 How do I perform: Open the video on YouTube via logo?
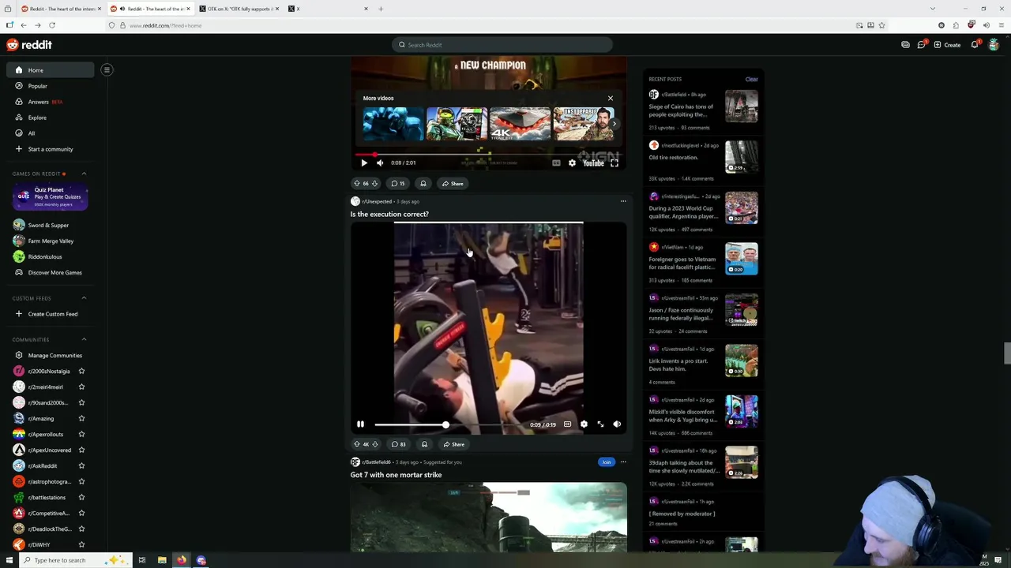point(593,163)
